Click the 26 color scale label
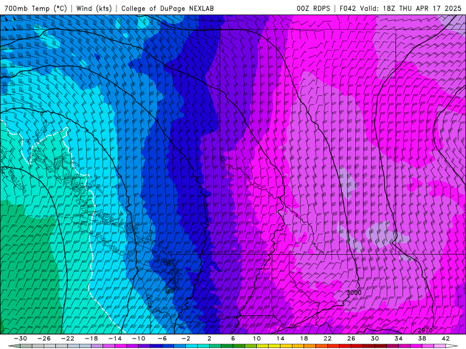 351,339
